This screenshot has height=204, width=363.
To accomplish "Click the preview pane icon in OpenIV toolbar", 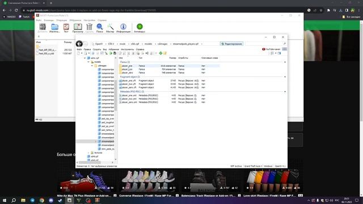I will (280, 53).
